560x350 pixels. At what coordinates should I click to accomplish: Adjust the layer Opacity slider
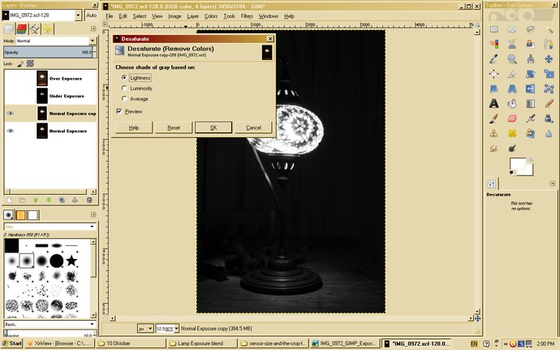coord(48,52)
